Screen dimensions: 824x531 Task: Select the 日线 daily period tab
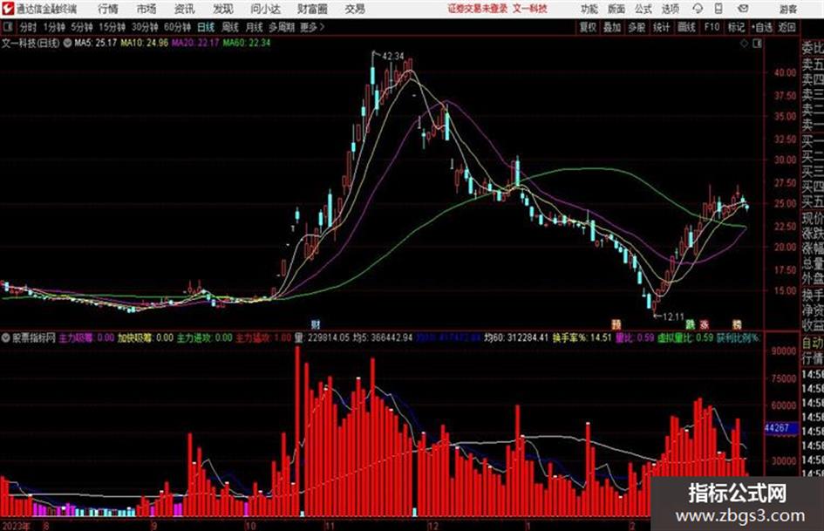(x=206, y=27)
